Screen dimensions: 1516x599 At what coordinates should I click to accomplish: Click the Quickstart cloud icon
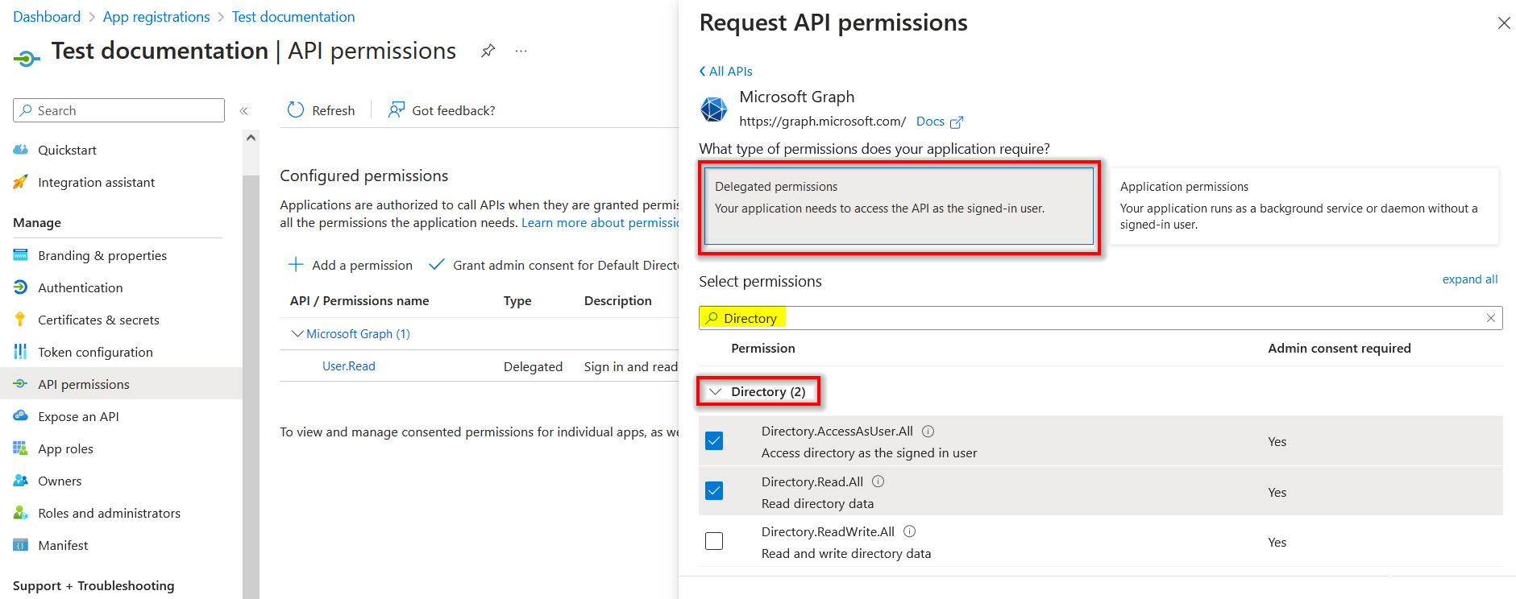pos(21,150)
